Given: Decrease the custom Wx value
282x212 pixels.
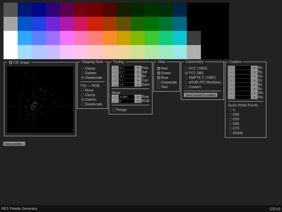Looking at the screenshot, I should tap(231, 93).
